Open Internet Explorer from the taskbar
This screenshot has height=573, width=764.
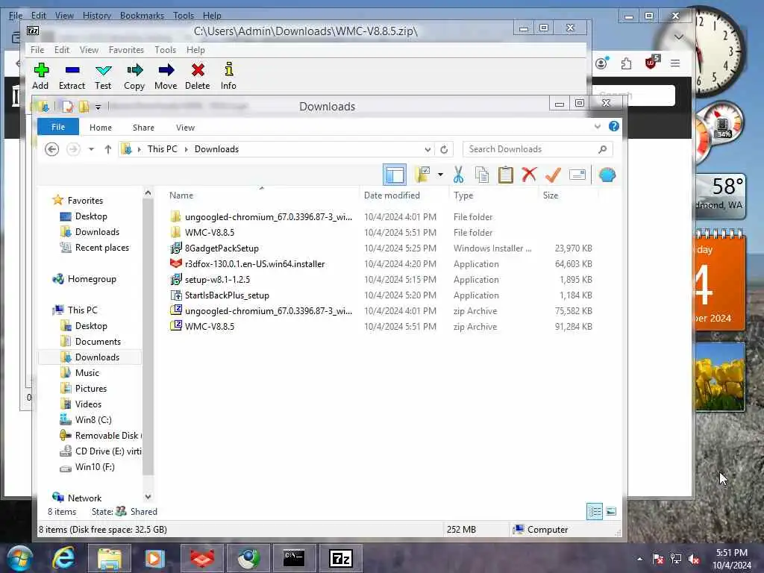pos(64,558)
